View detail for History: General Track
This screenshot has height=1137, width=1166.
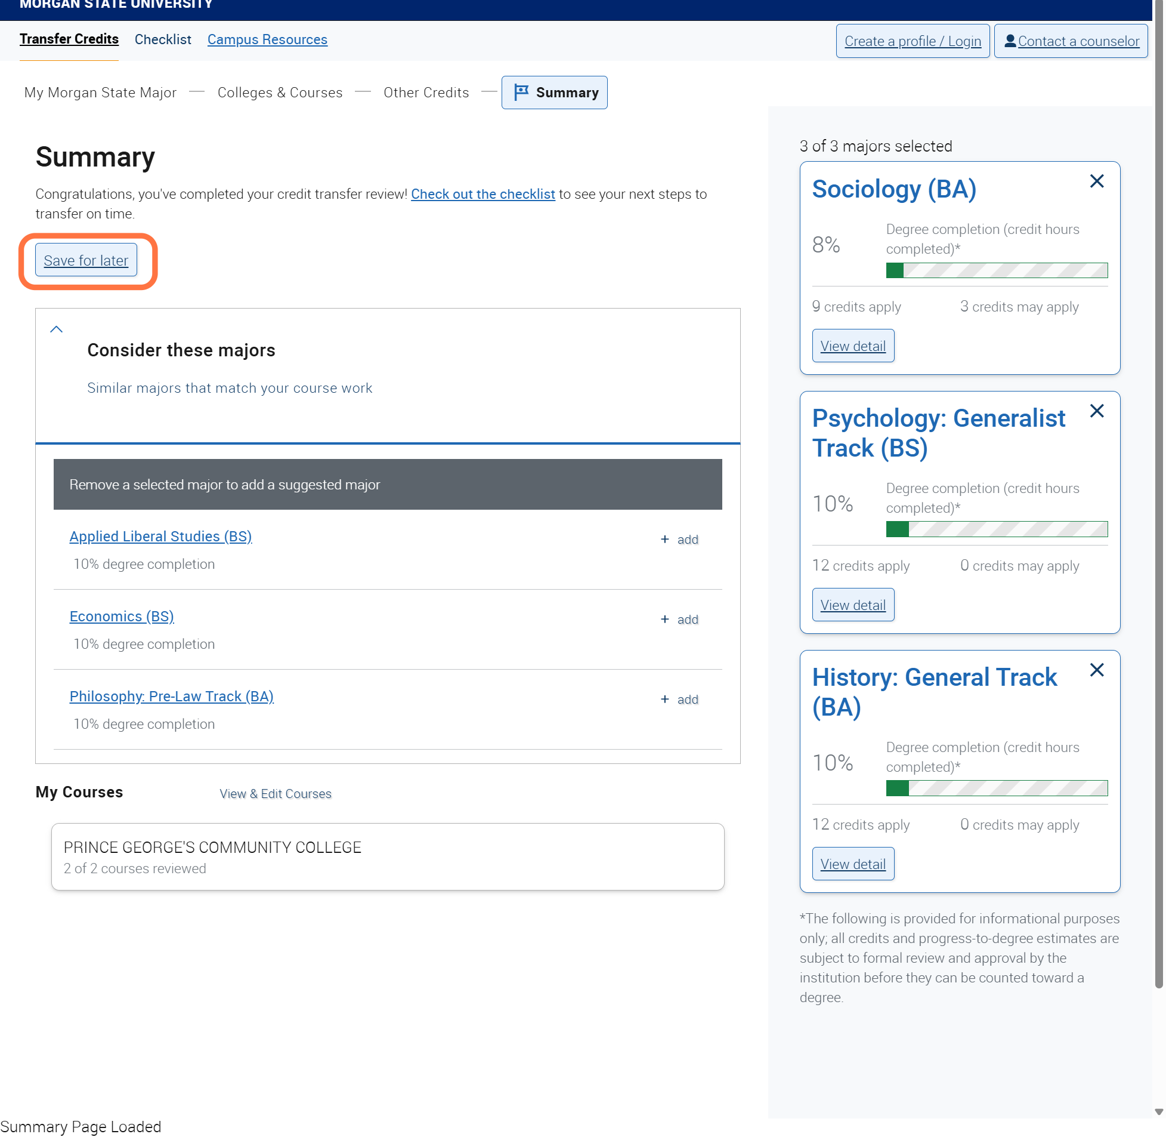[853, 864]
